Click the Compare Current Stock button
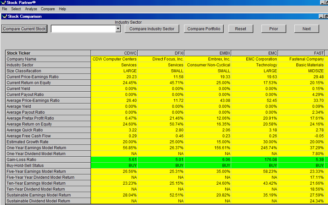328x205 pixels. tap(24, 29)
